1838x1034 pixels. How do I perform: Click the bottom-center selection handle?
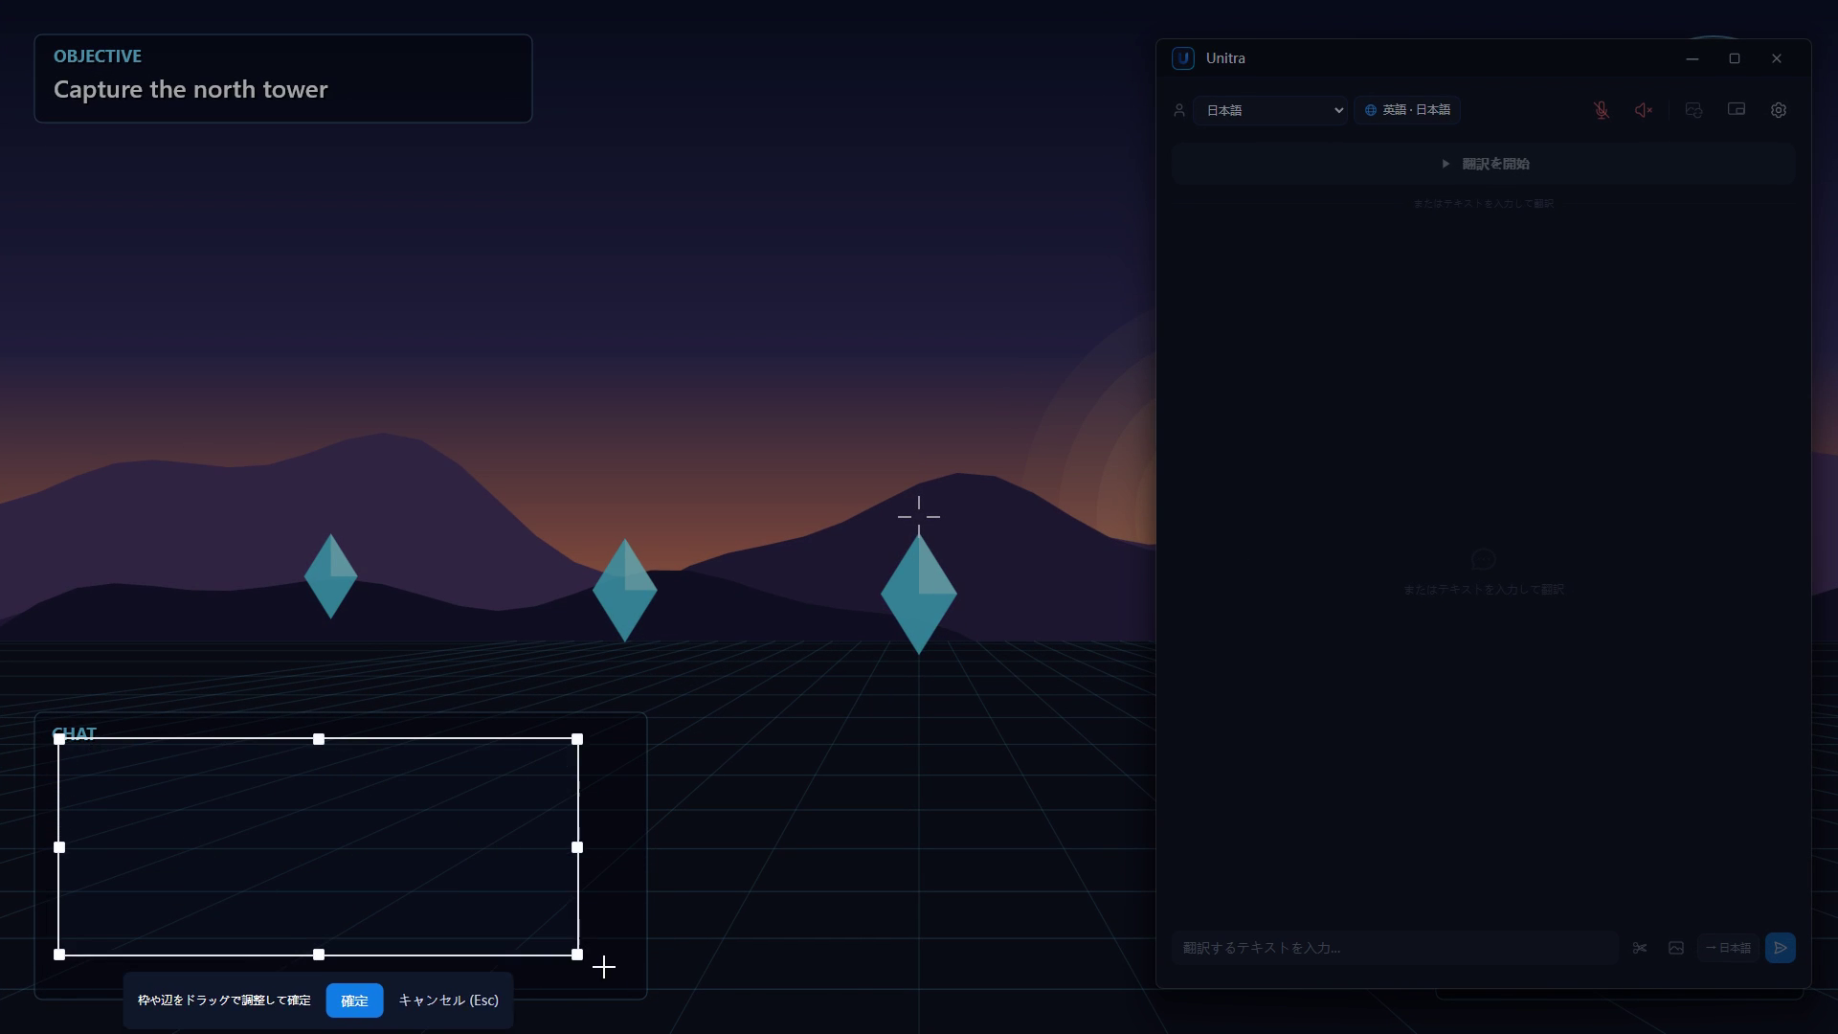(319, 955)
